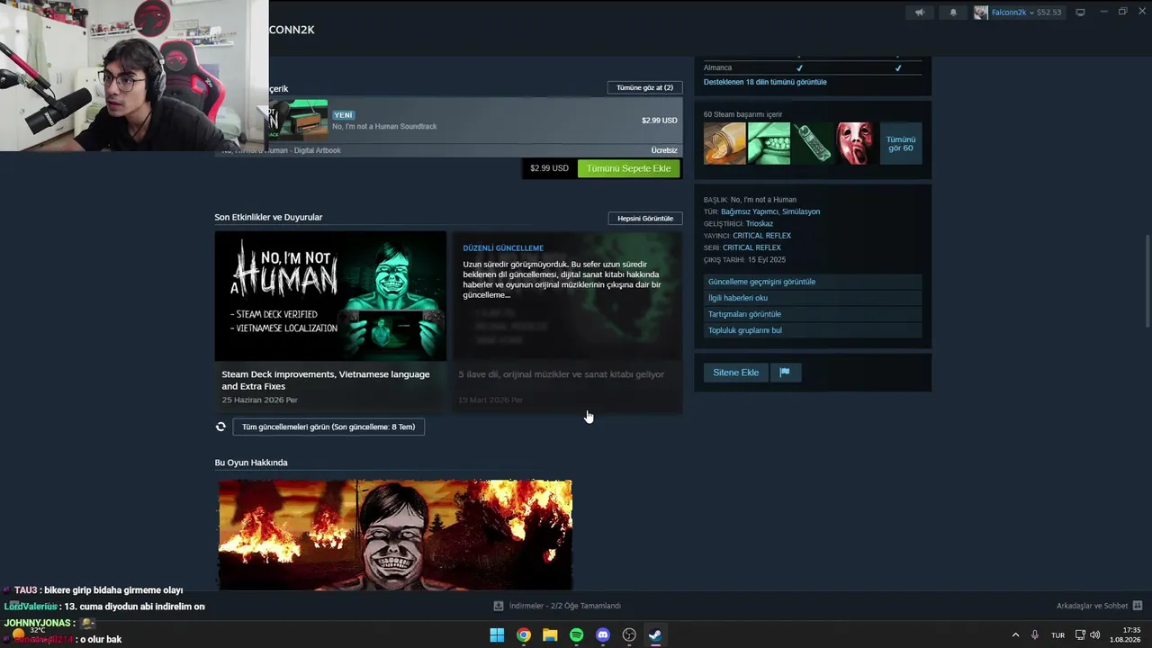This screenshot has height=648, width=1152.
Task: Click the Falconn2k profile avatar
Action: [981, 13]
